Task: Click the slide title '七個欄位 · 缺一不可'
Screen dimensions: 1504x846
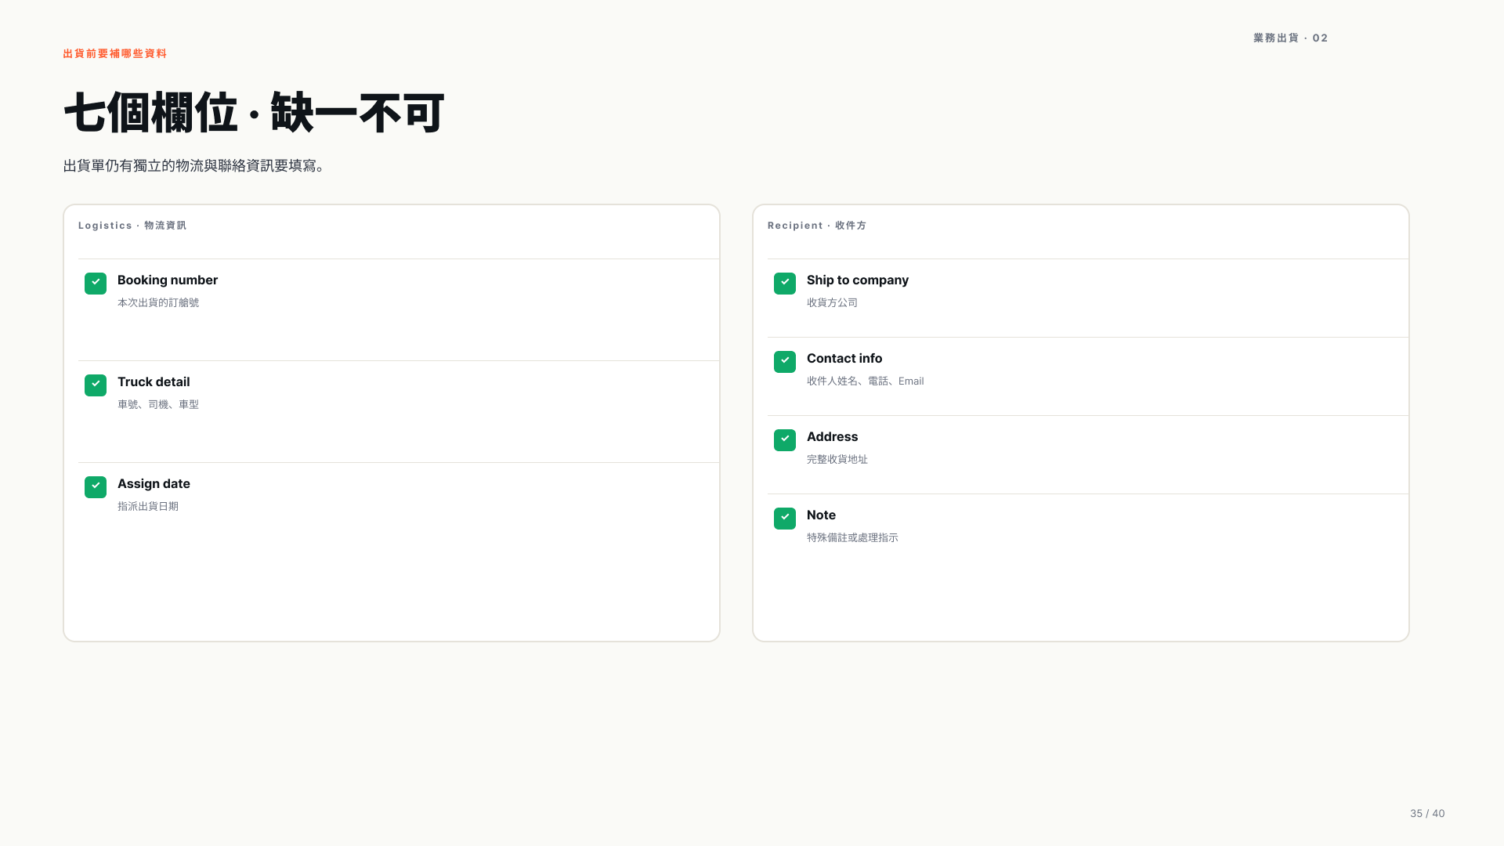Action: coord(254,113)
